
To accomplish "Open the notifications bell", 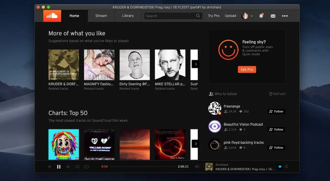I will tap(261, 16).
